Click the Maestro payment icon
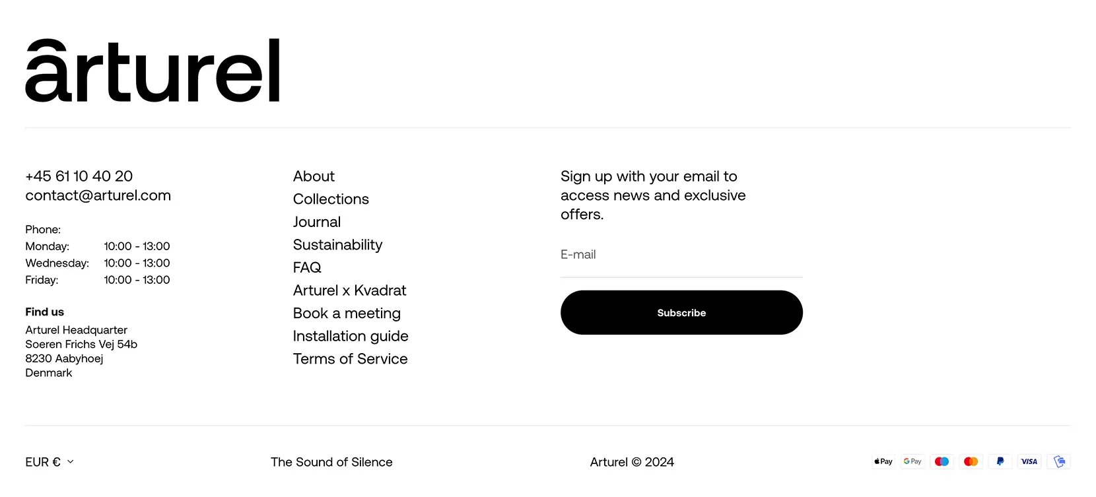This screenshot has height=497, width=1096. pos(942,461)
